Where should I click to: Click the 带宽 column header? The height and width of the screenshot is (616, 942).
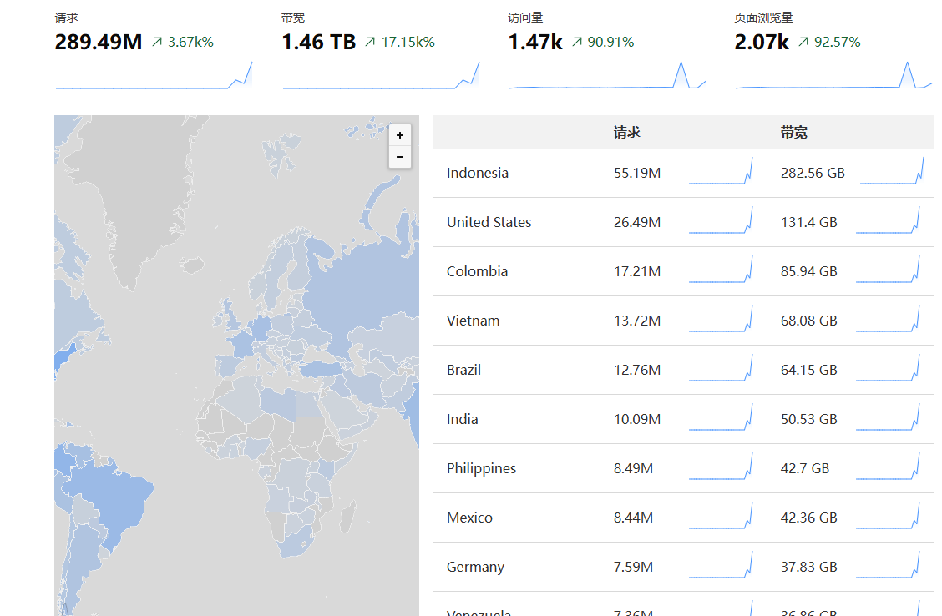coord(793,132)
